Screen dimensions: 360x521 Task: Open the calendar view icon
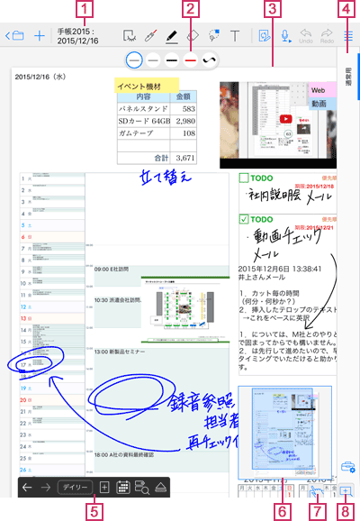pyautogui.click(x=123, y=487)
